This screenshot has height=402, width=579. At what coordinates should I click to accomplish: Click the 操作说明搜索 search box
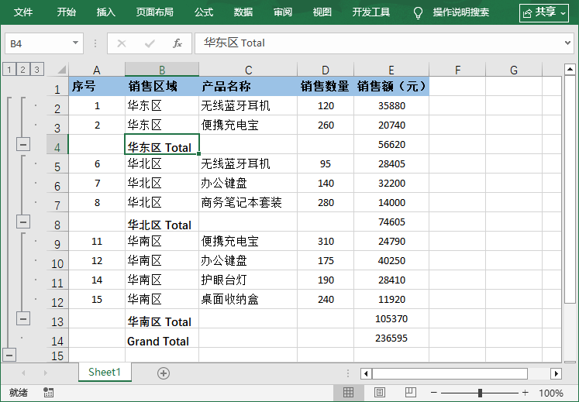pos(461,12)
